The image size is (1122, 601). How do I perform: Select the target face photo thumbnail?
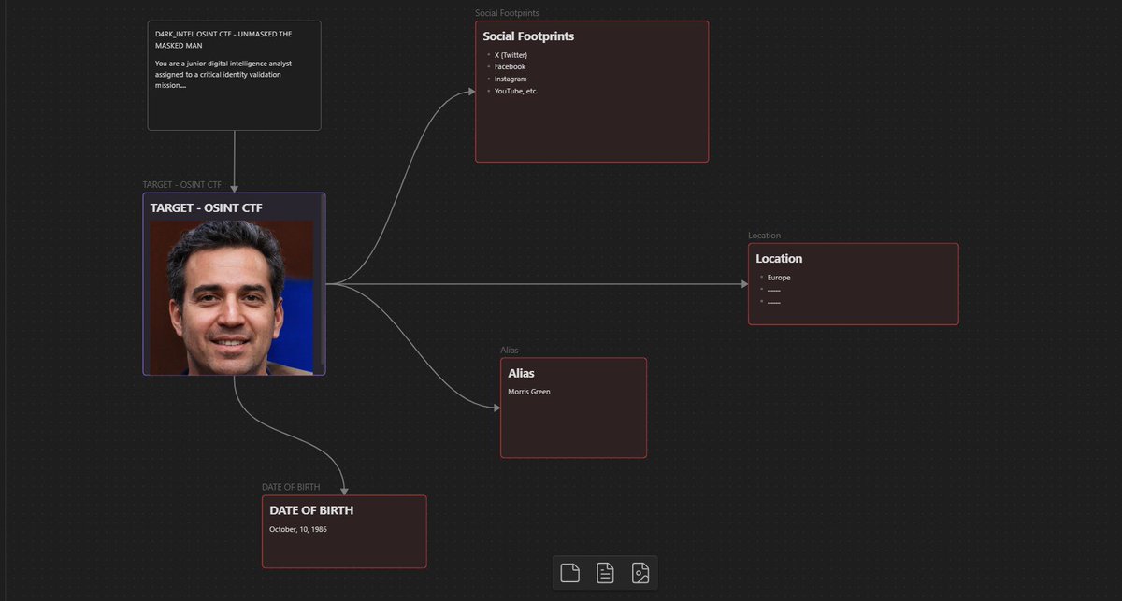(x=232, y=297)
